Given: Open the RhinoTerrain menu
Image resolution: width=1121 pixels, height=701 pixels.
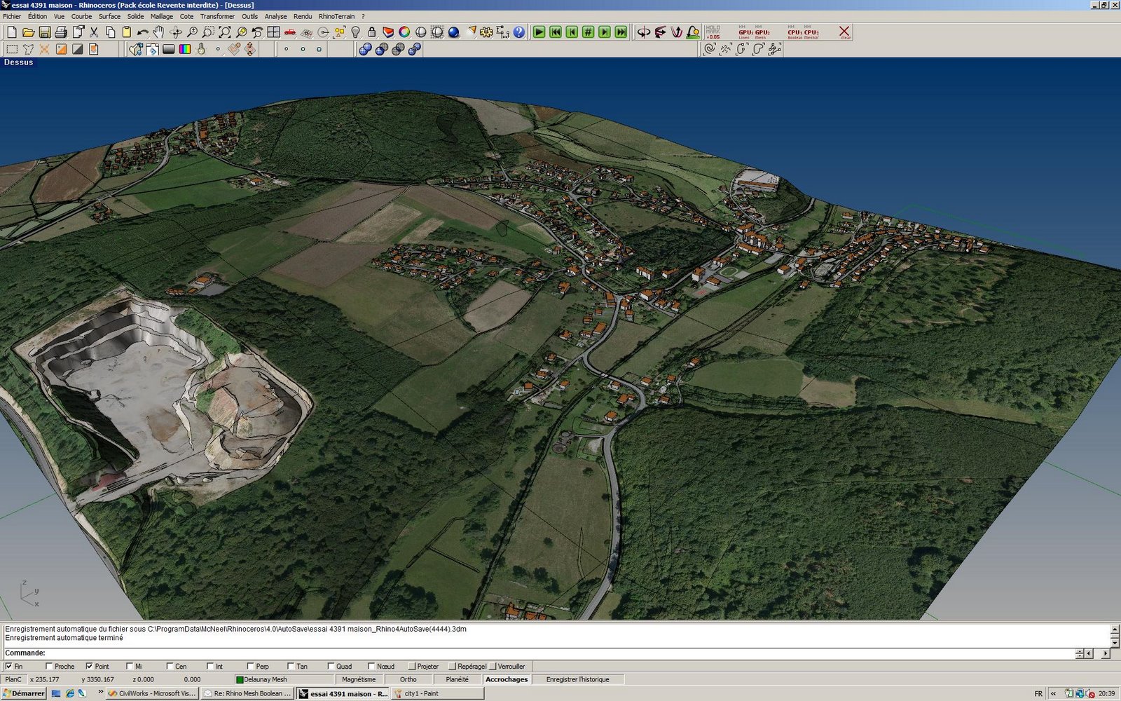Looking at the screenshot, I should tap(336, 16).
